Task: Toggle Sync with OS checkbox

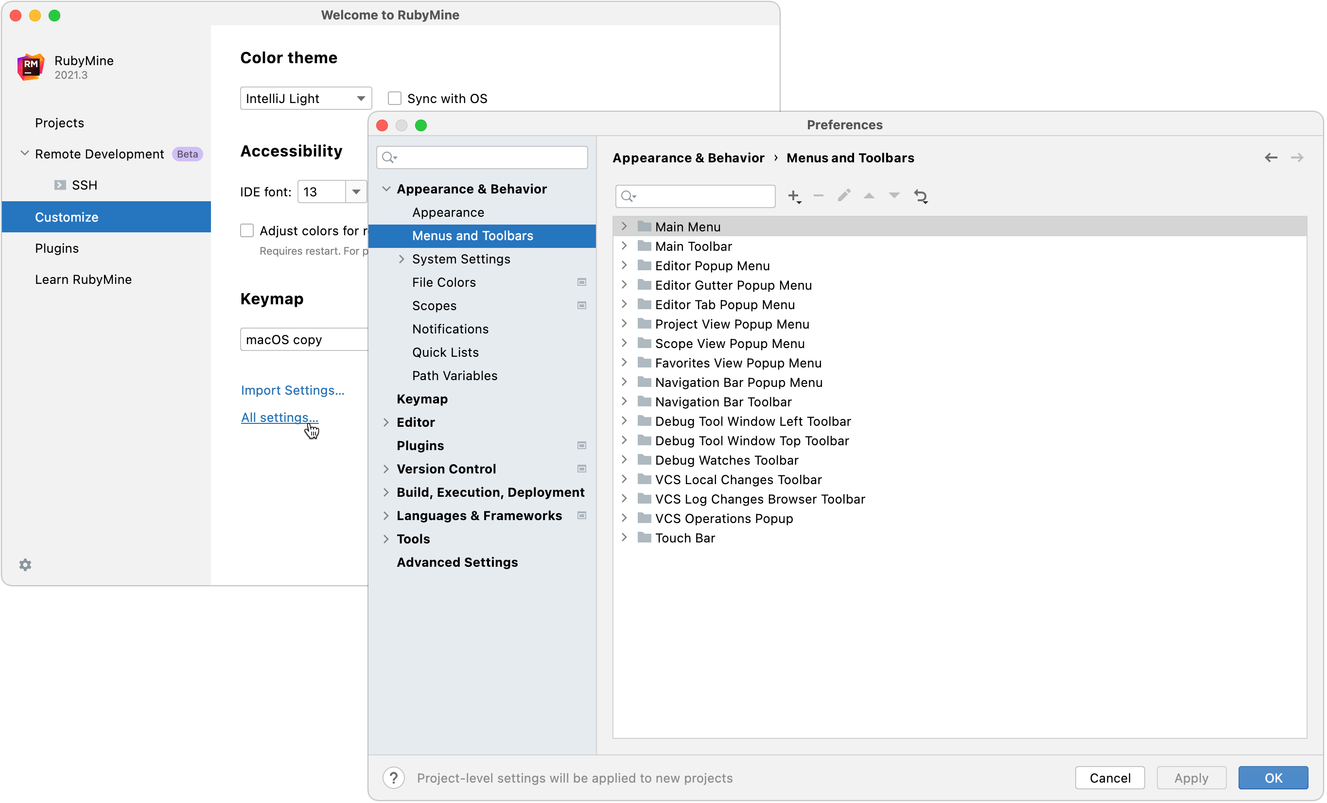Action: 394,98
